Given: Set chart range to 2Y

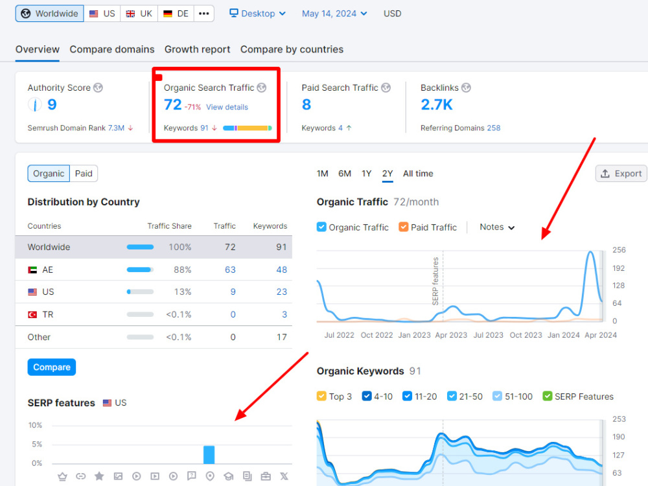Looking at the screenshot, I should (x=388, y=174).
